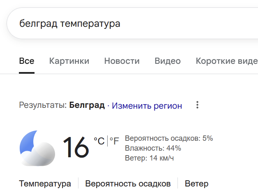Click the large 16 temperature value
This screenshot has width=258, height=191.
click(76, 147)
